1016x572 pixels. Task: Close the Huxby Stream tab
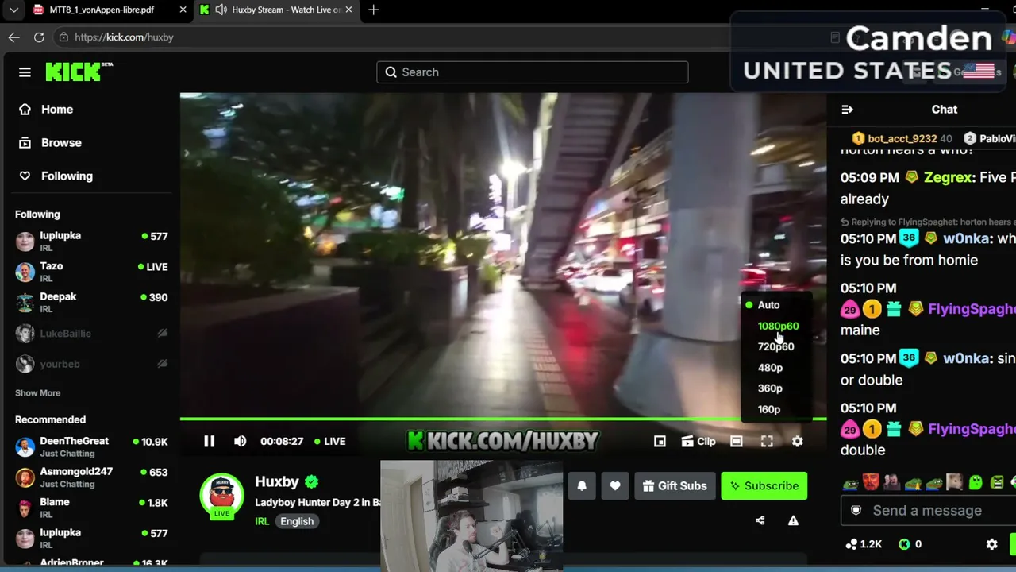pos(348,10)
